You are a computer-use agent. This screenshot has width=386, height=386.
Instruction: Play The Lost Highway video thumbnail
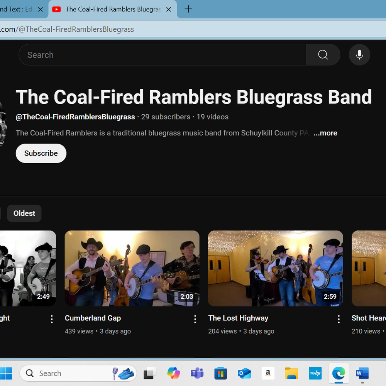pyautogui.click(x=275, y=268)
